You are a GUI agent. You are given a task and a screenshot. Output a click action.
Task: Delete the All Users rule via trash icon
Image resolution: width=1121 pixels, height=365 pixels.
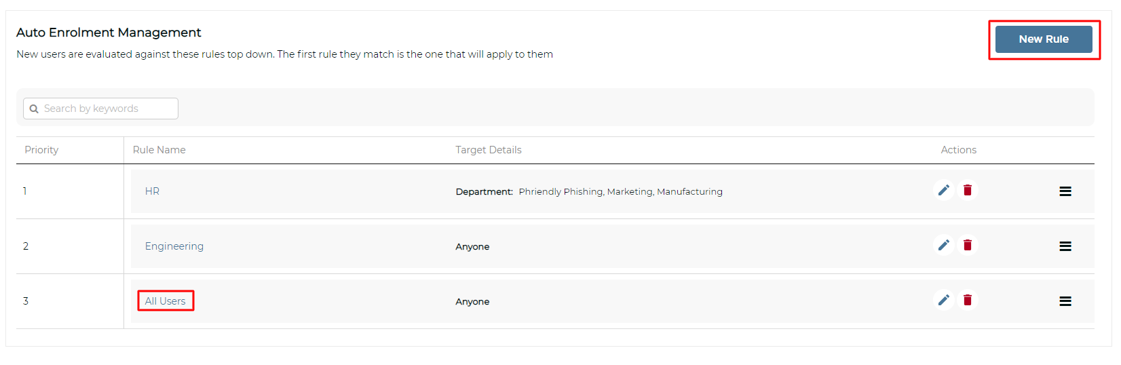[968, 301]
